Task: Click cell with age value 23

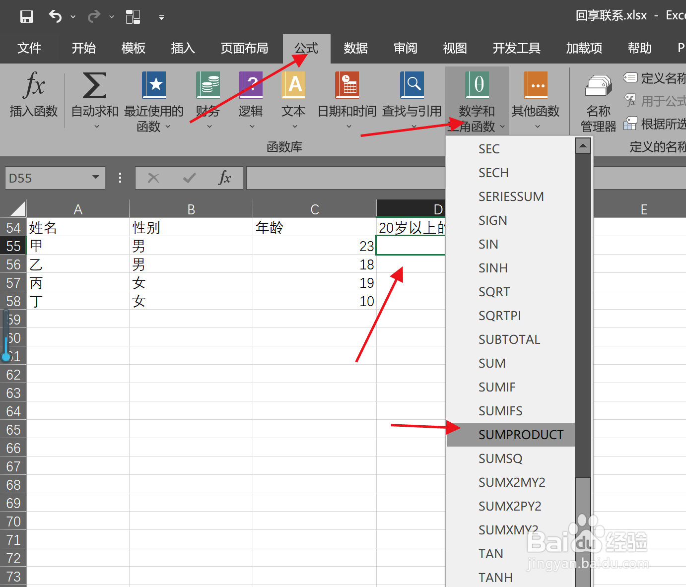Action: pyautogui.click(x=315, y=246)
